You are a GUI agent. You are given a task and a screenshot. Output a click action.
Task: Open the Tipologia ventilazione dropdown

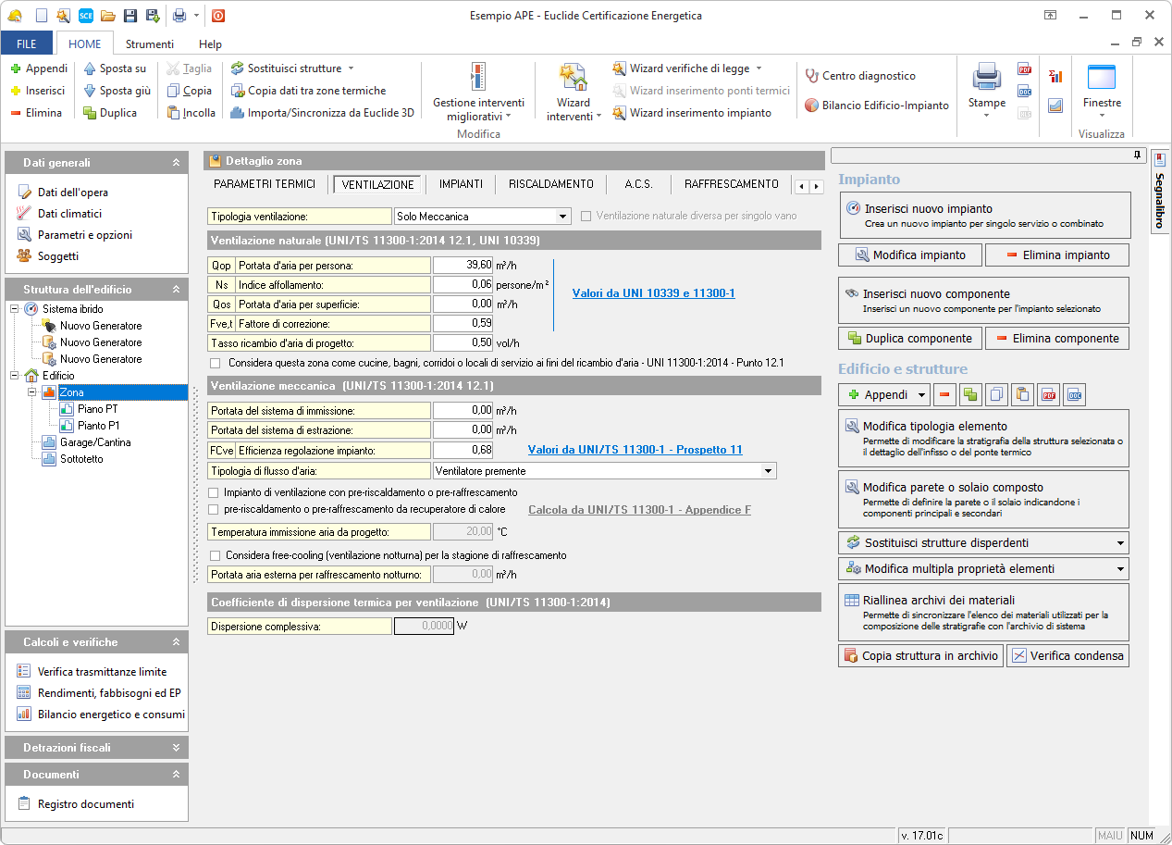coord(562,217)
